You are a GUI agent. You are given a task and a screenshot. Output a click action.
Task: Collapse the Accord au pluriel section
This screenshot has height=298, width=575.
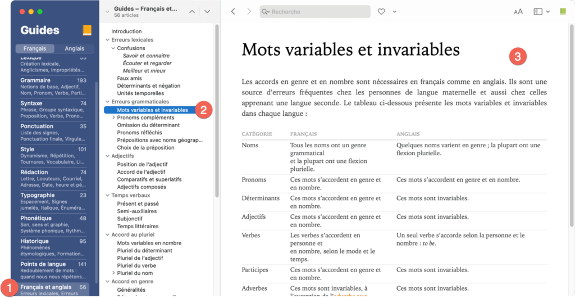107,234
